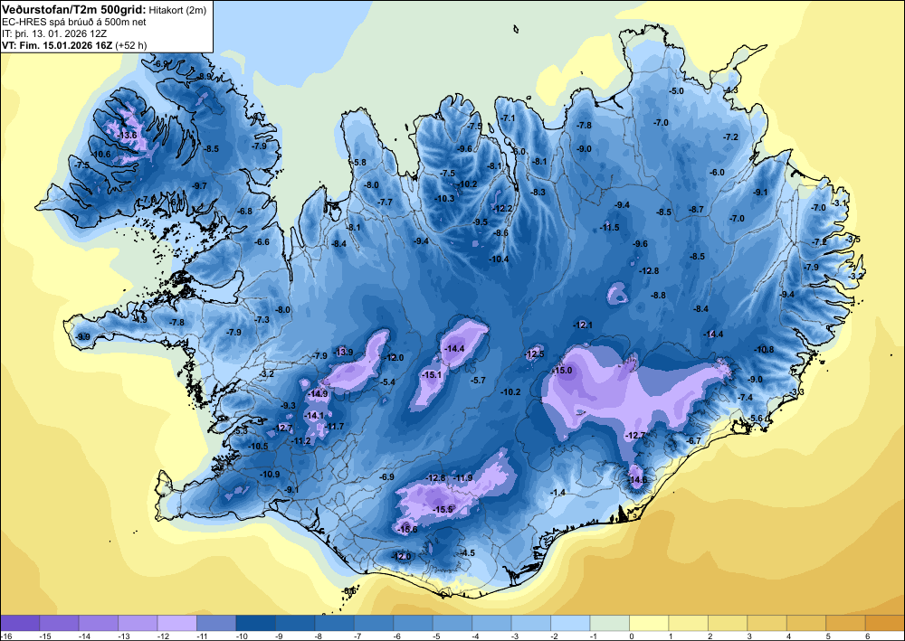Click the -1.4 temperature value

point(558,492)
